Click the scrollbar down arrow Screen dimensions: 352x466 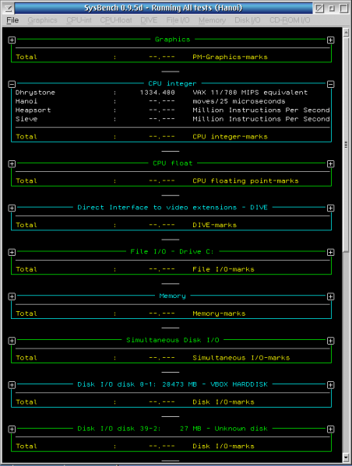tap(346, 457)
